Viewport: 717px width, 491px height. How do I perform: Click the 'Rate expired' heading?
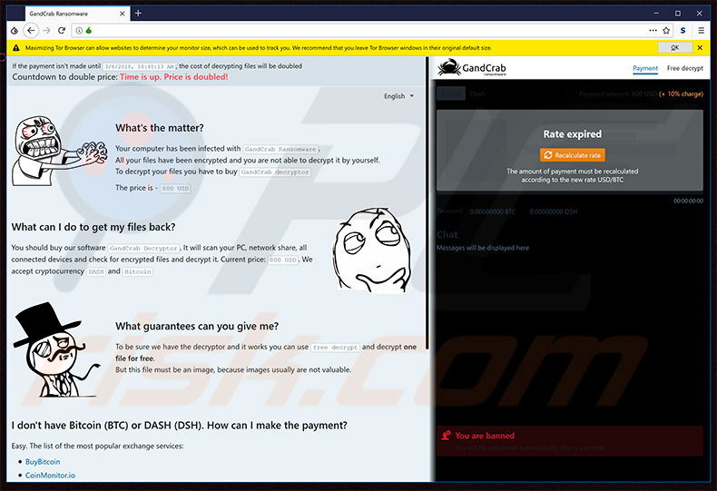pyautogui.click(x=572, y=134)
